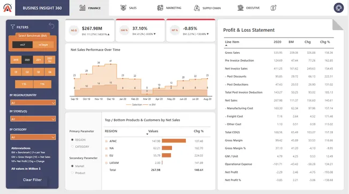Select the vsTarget benchmark toggle

[x=43, y=45]
